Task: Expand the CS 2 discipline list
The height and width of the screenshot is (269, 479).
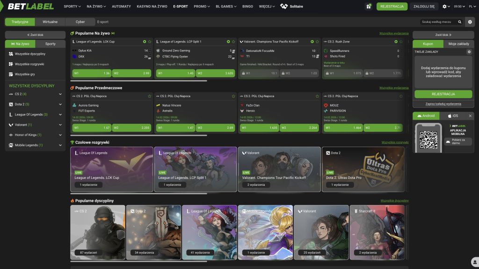Action: [60, 94]
